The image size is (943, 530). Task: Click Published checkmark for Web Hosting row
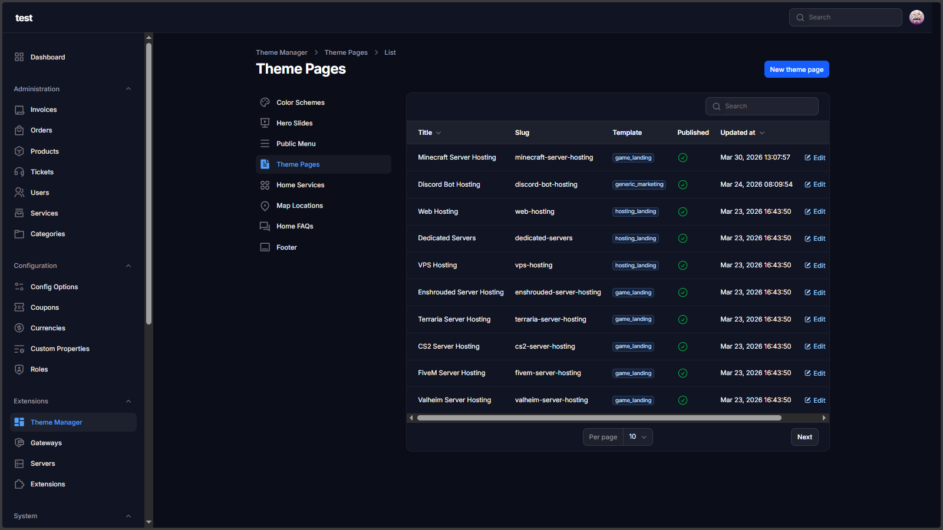click(682, 211)
